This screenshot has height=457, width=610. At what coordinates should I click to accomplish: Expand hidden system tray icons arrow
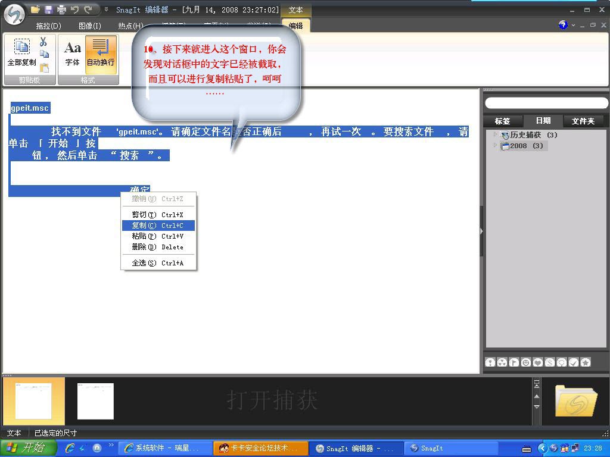pyautogui.click(x=542, y=449)
